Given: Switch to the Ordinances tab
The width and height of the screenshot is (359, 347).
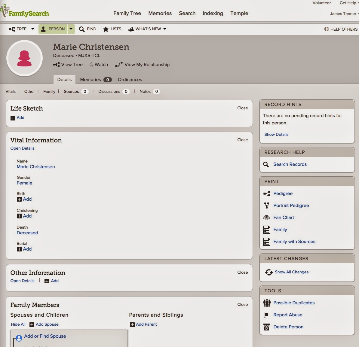Looking at the screenshot, I should coord(130,80).
